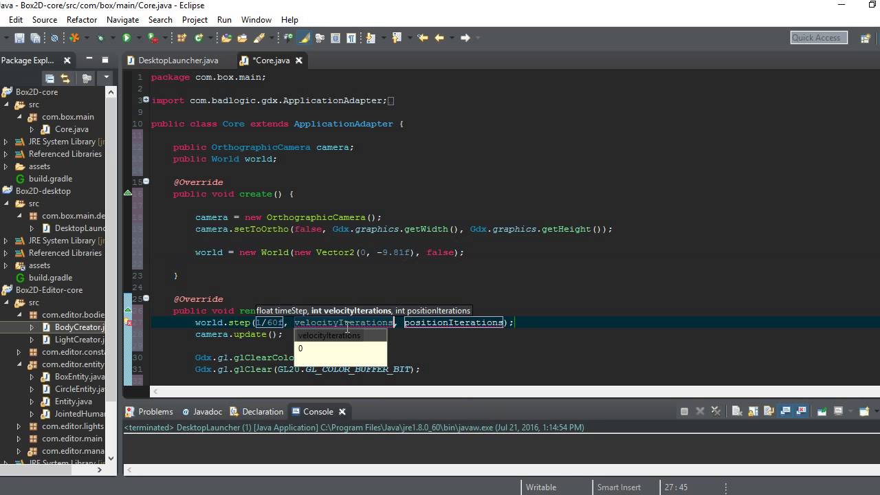Expand com.editor.lights package node
The width and height of the screenshot is (880, 495).
[x=19, y=426]
